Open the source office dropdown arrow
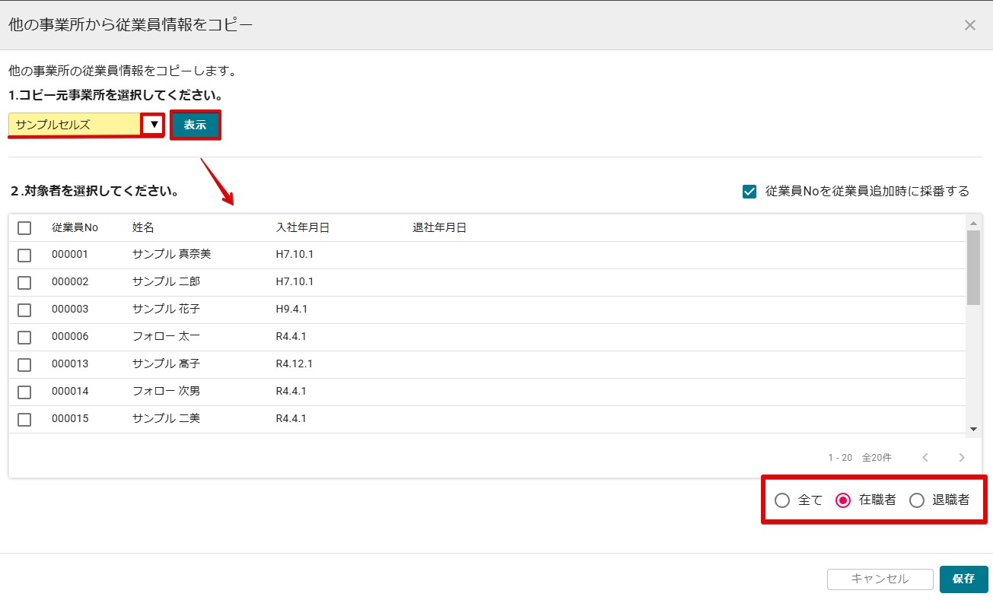 [x=154, y=125]
